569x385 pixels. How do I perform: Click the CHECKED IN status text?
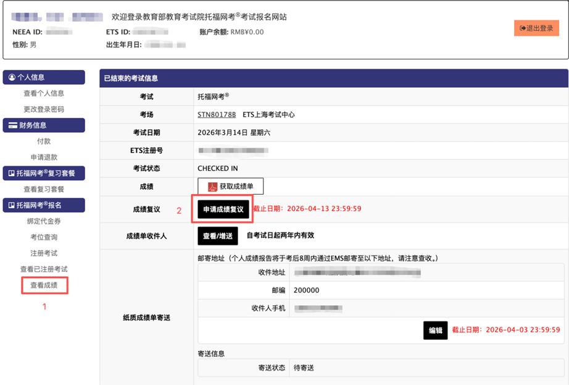click(218, 169)
